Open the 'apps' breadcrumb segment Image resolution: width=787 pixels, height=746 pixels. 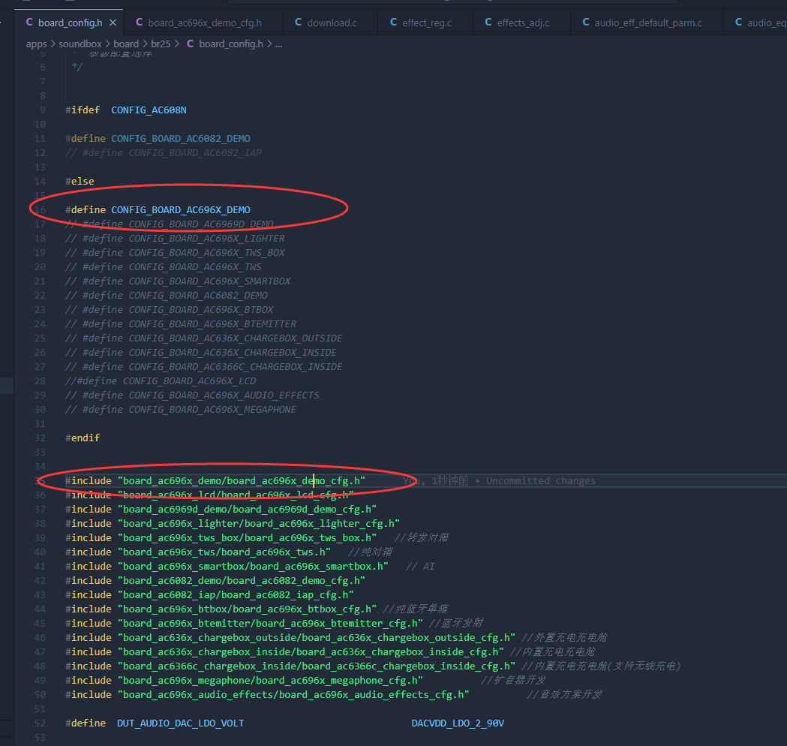tap(36, 44)
